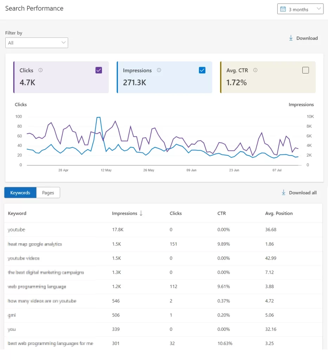Click the chevron in the Filter by box
328x360 pixels.
coord(64,43)
